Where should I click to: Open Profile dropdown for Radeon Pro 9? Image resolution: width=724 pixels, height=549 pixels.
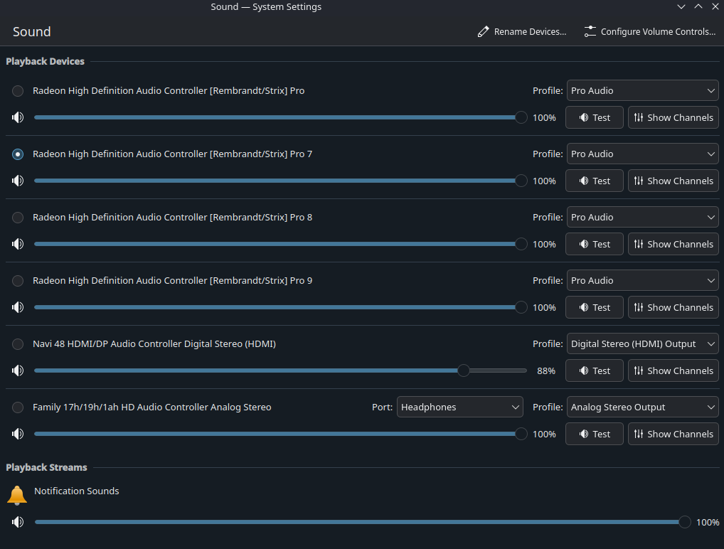[x=642, y=280]
